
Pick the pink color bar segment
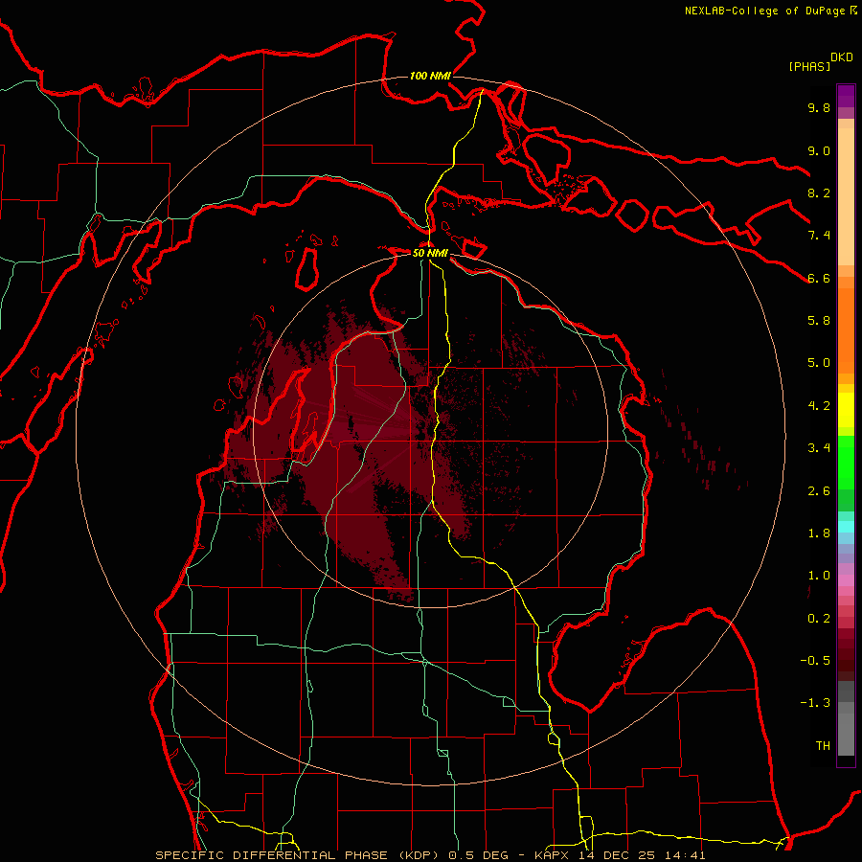coord(846,580)
